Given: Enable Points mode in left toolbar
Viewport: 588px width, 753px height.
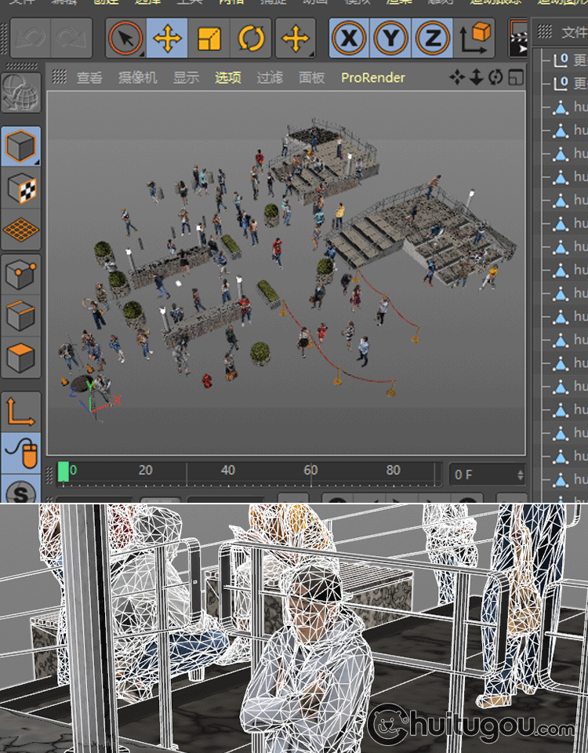Looking at the screenshot, I should pos(21,274).
